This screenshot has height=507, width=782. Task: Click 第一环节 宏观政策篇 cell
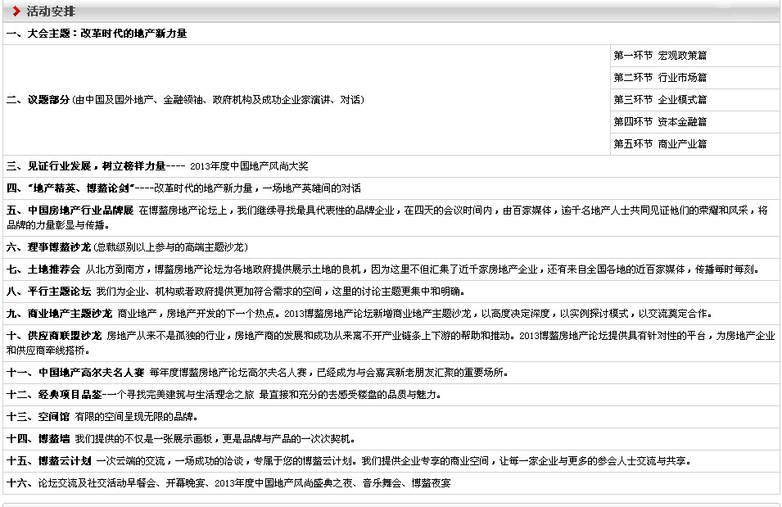coord(660,56)
